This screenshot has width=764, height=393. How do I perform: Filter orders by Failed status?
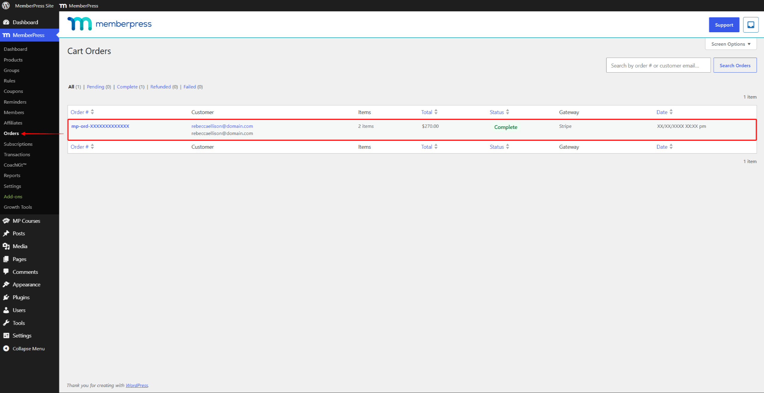click(189, 87)
